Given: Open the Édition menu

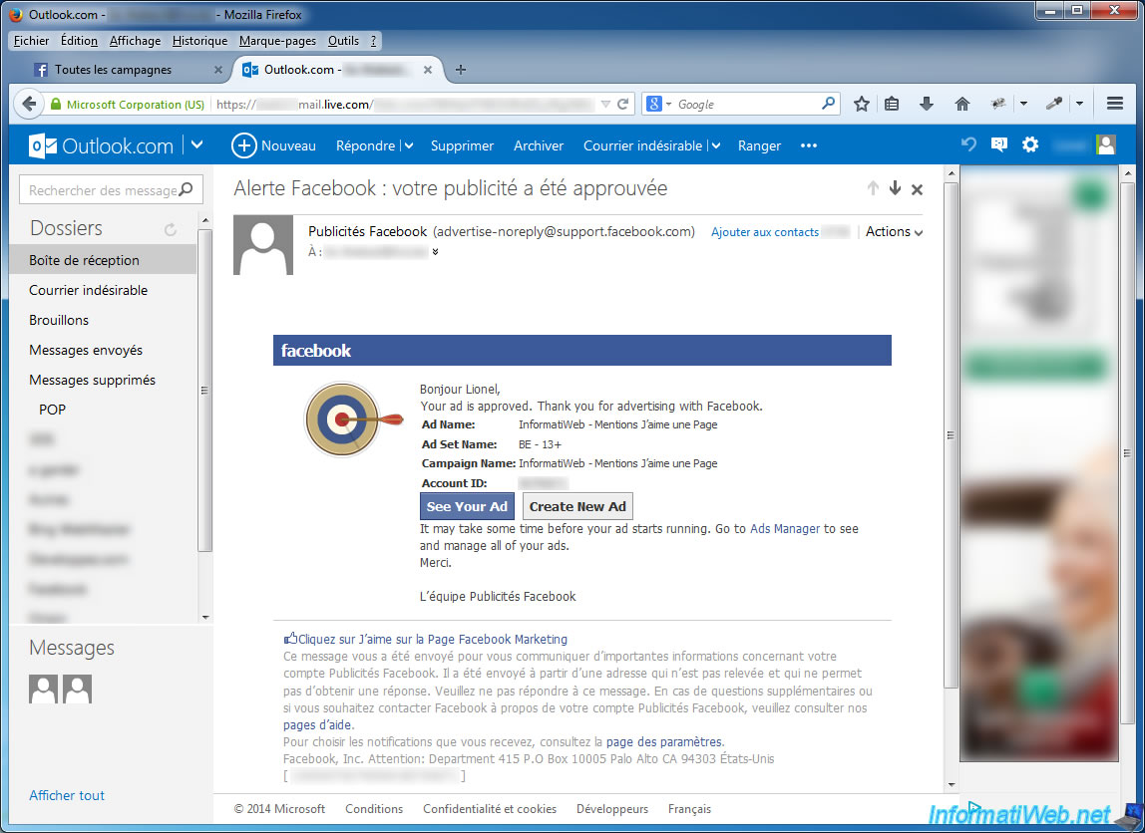Looking at the screenshot, I should tap(79, 41).
